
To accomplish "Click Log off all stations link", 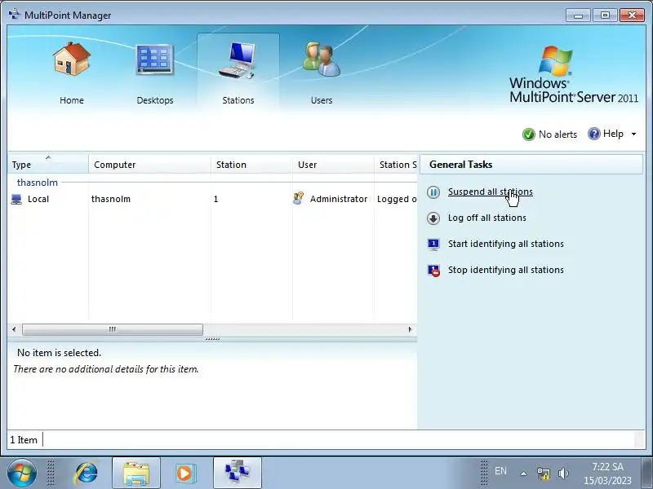I will (x=486, y=218).
